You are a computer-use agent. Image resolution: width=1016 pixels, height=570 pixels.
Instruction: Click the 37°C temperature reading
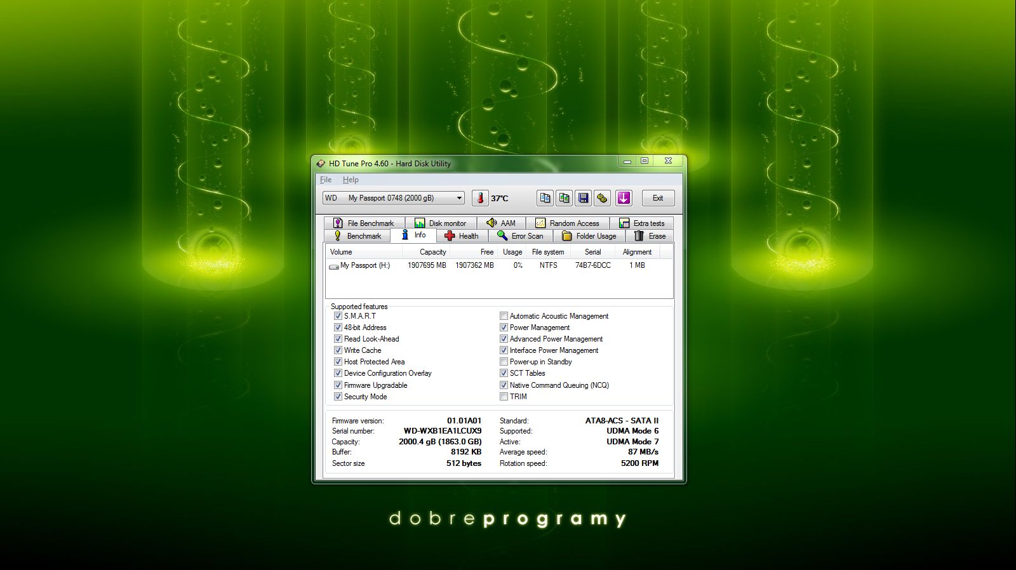(x=500, y=199)
